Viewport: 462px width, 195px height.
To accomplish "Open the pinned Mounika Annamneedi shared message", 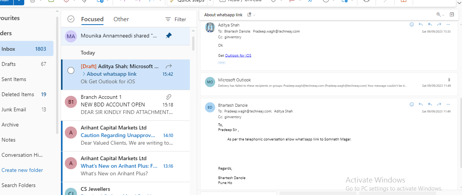I will (x=125, y=36).
